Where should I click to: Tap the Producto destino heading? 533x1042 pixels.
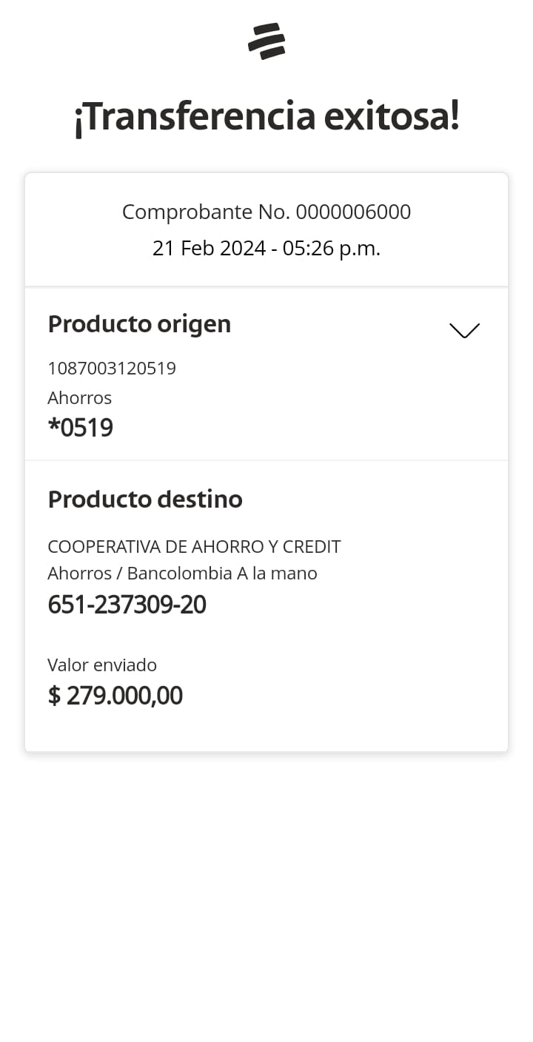145,500
